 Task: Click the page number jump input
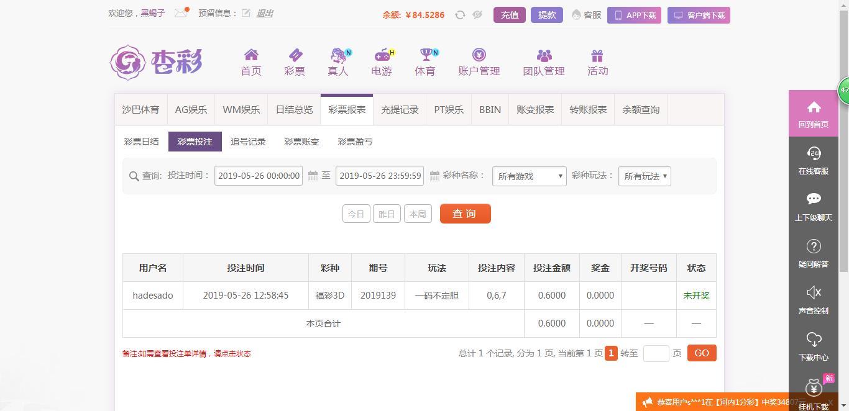coord(656,353)
